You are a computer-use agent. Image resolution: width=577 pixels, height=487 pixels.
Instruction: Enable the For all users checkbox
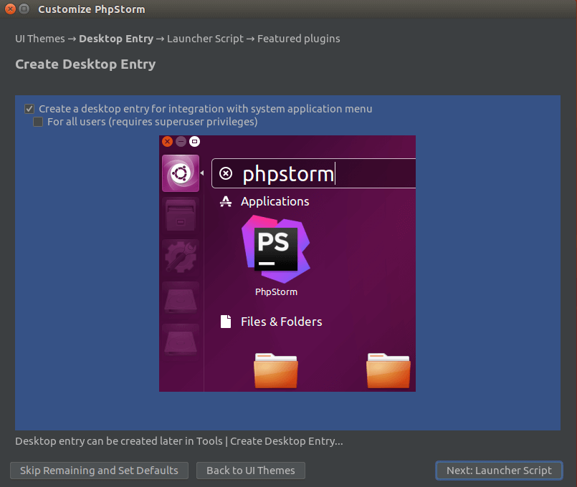[38, 122]
